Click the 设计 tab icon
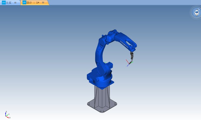The width and height of the screenshot is (201, 120). click(x=24, y=2)
